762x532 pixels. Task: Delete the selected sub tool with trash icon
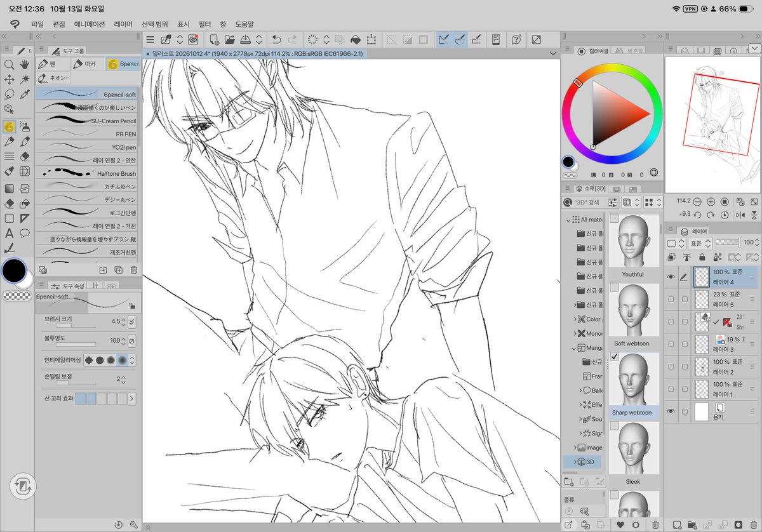click(x=133, y=269)
